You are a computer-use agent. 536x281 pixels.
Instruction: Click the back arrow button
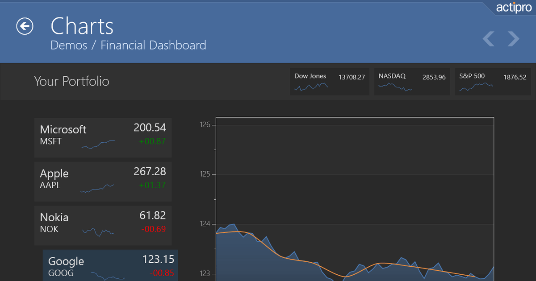coord(25,26)
